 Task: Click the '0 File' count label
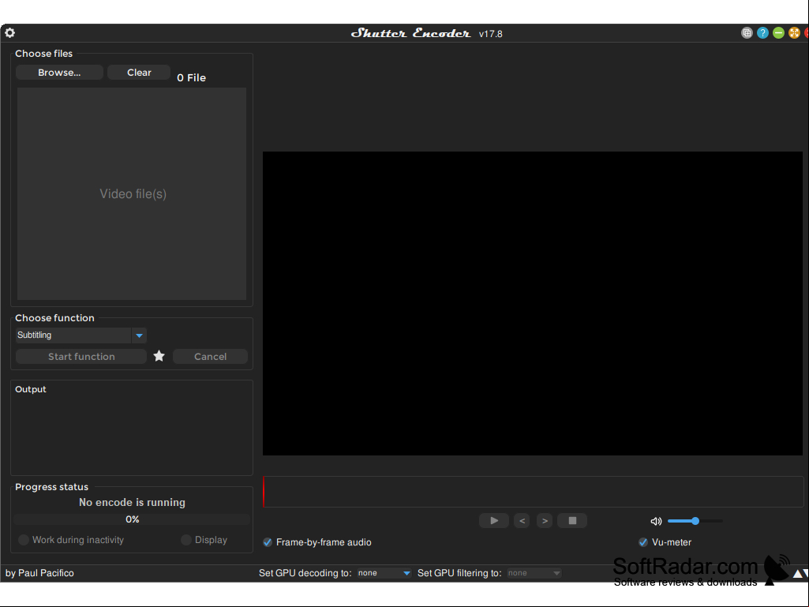pos(192,78)
